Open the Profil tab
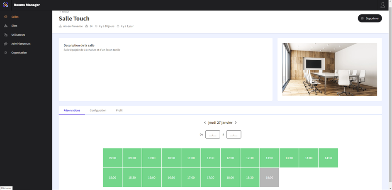 coord(119,110)
